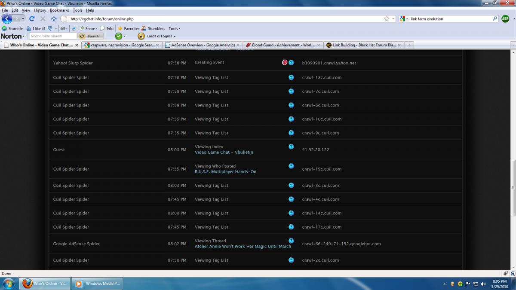Open the URL bar history dropdown arrow
The image size is (516, 290).
pos(393,19)
